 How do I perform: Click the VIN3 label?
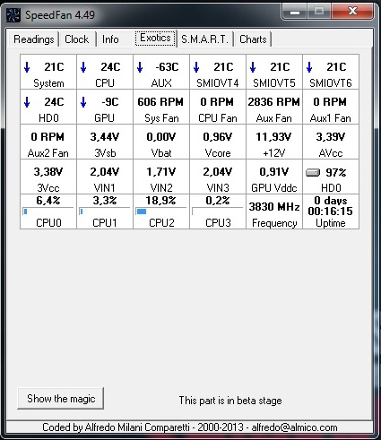[218, 188]
